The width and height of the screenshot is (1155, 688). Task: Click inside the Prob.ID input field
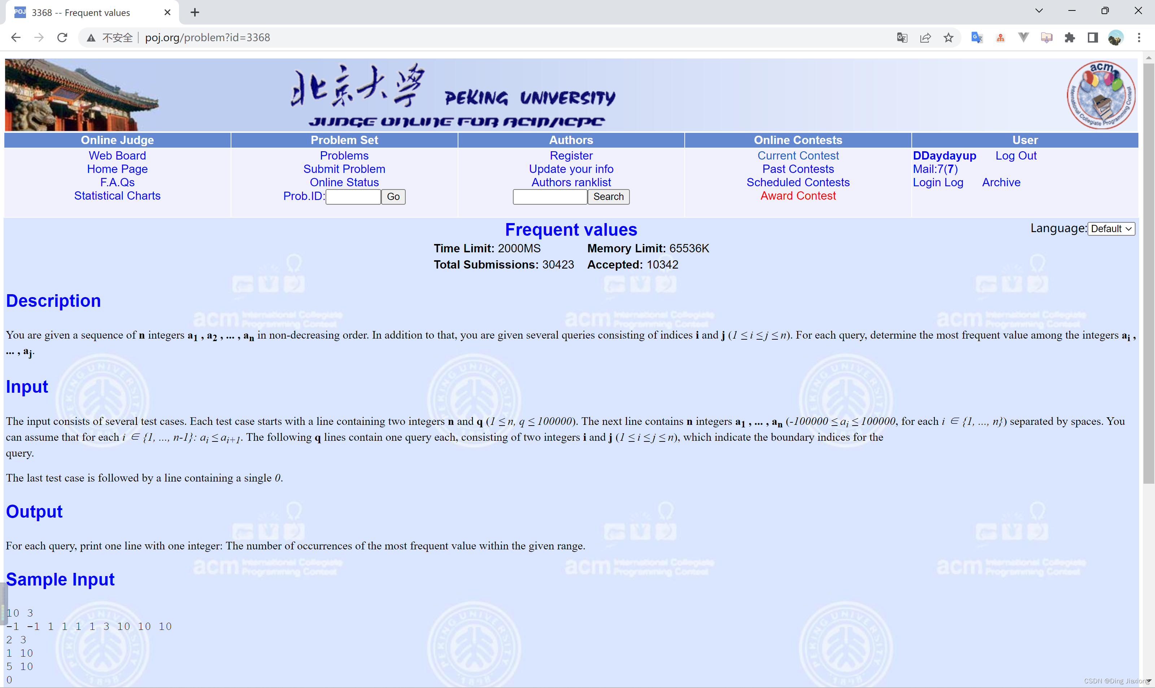[353, 197]
